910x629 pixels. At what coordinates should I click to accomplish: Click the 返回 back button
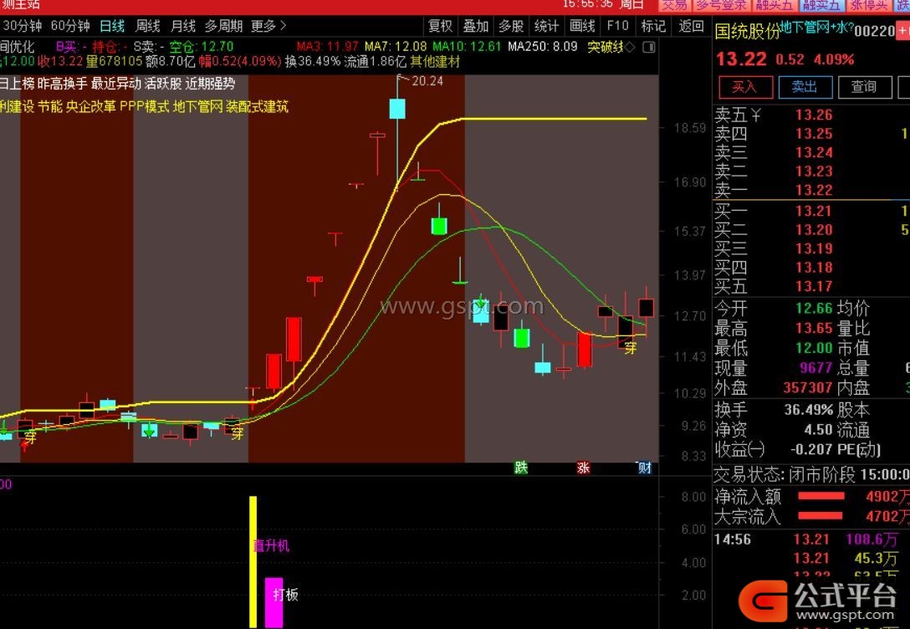tap(691, 26)
